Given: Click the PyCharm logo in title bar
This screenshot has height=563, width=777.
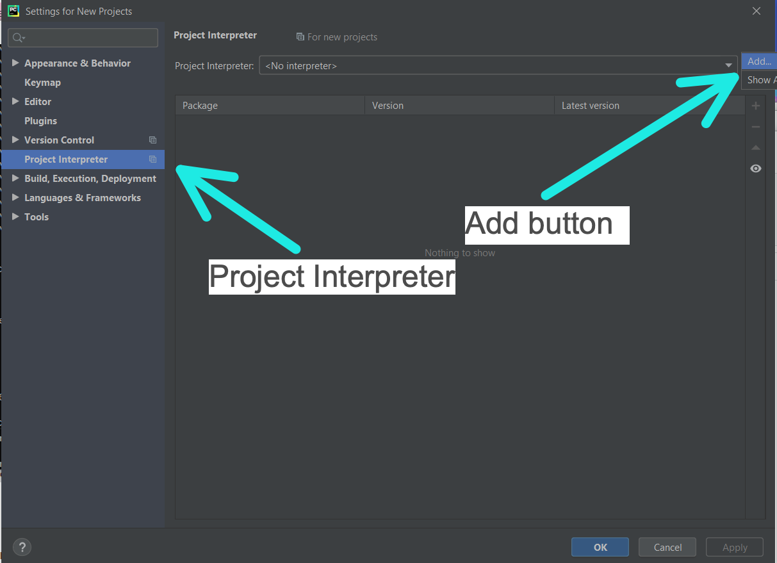Looking at the screenshot, I should pos(13,11).
